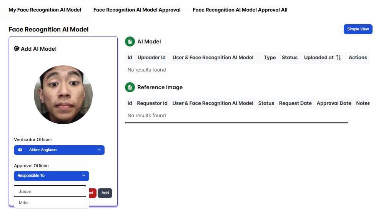Viewport: 381px width, 216px height.
Task: Click the Uploader Id column header
Action: coord(151,58)
